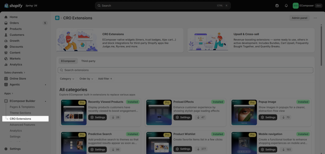
Task: Click download count 193 on Mobile navigation
Action: [286, 150]
